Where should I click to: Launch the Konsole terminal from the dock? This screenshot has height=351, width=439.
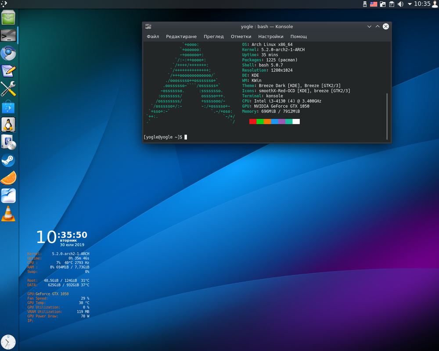[8, 36]
